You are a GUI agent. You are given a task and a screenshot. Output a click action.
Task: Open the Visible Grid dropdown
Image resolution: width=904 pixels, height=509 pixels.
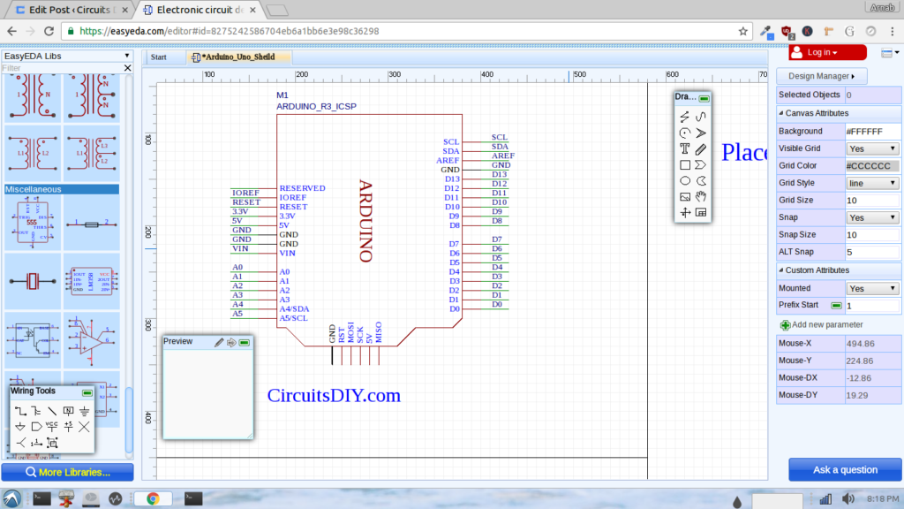click(x=872, y=148)
